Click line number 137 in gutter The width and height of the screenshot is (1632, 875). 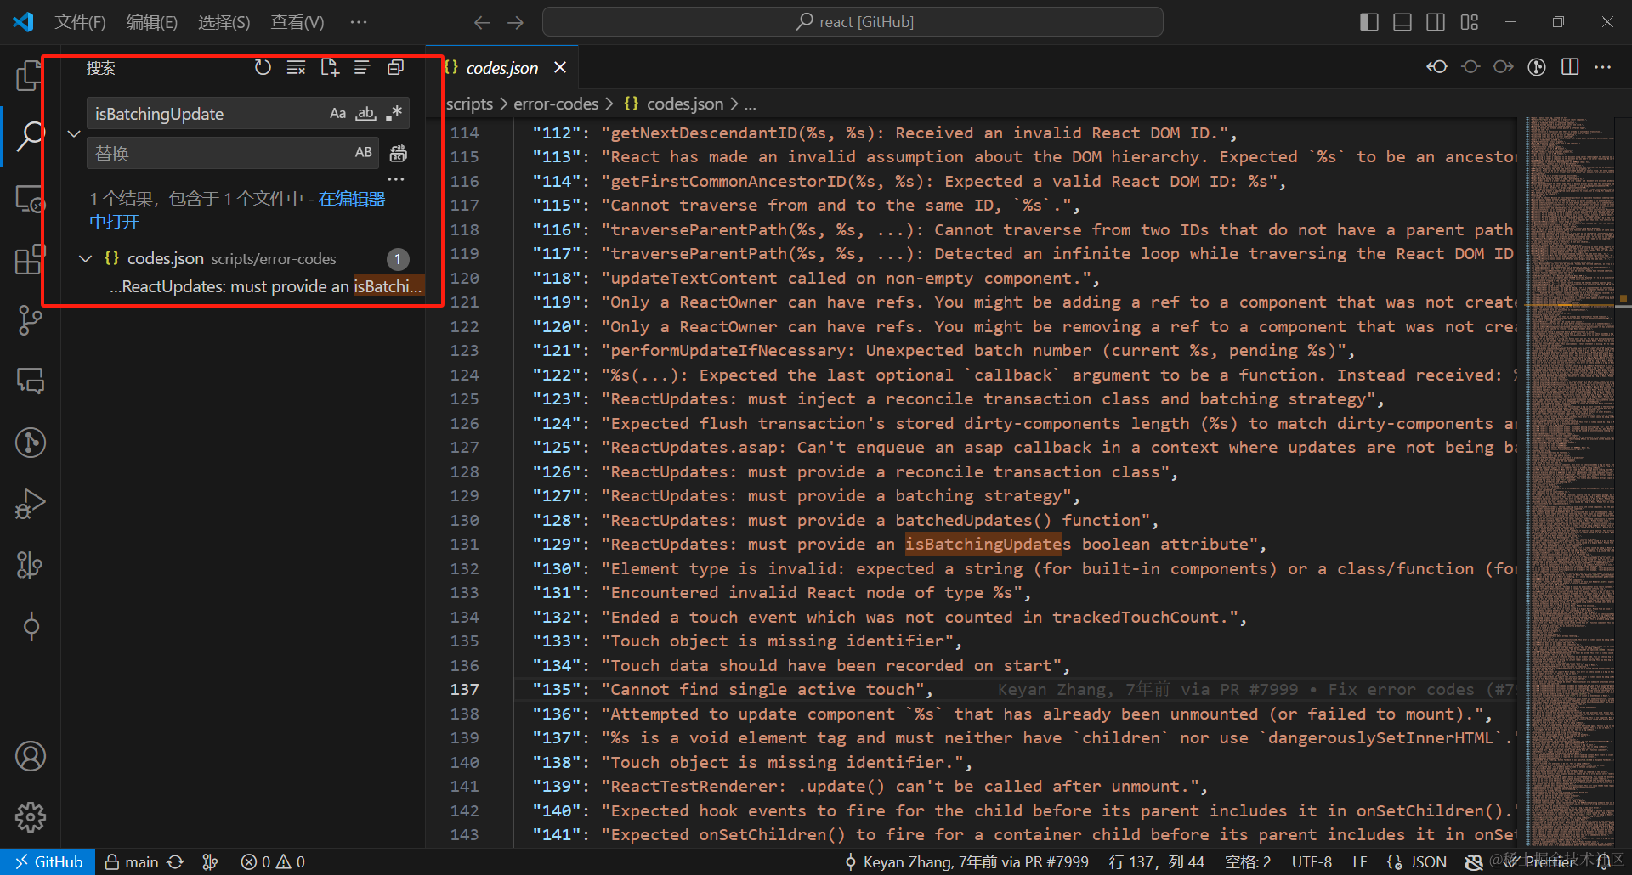point(465,689)
